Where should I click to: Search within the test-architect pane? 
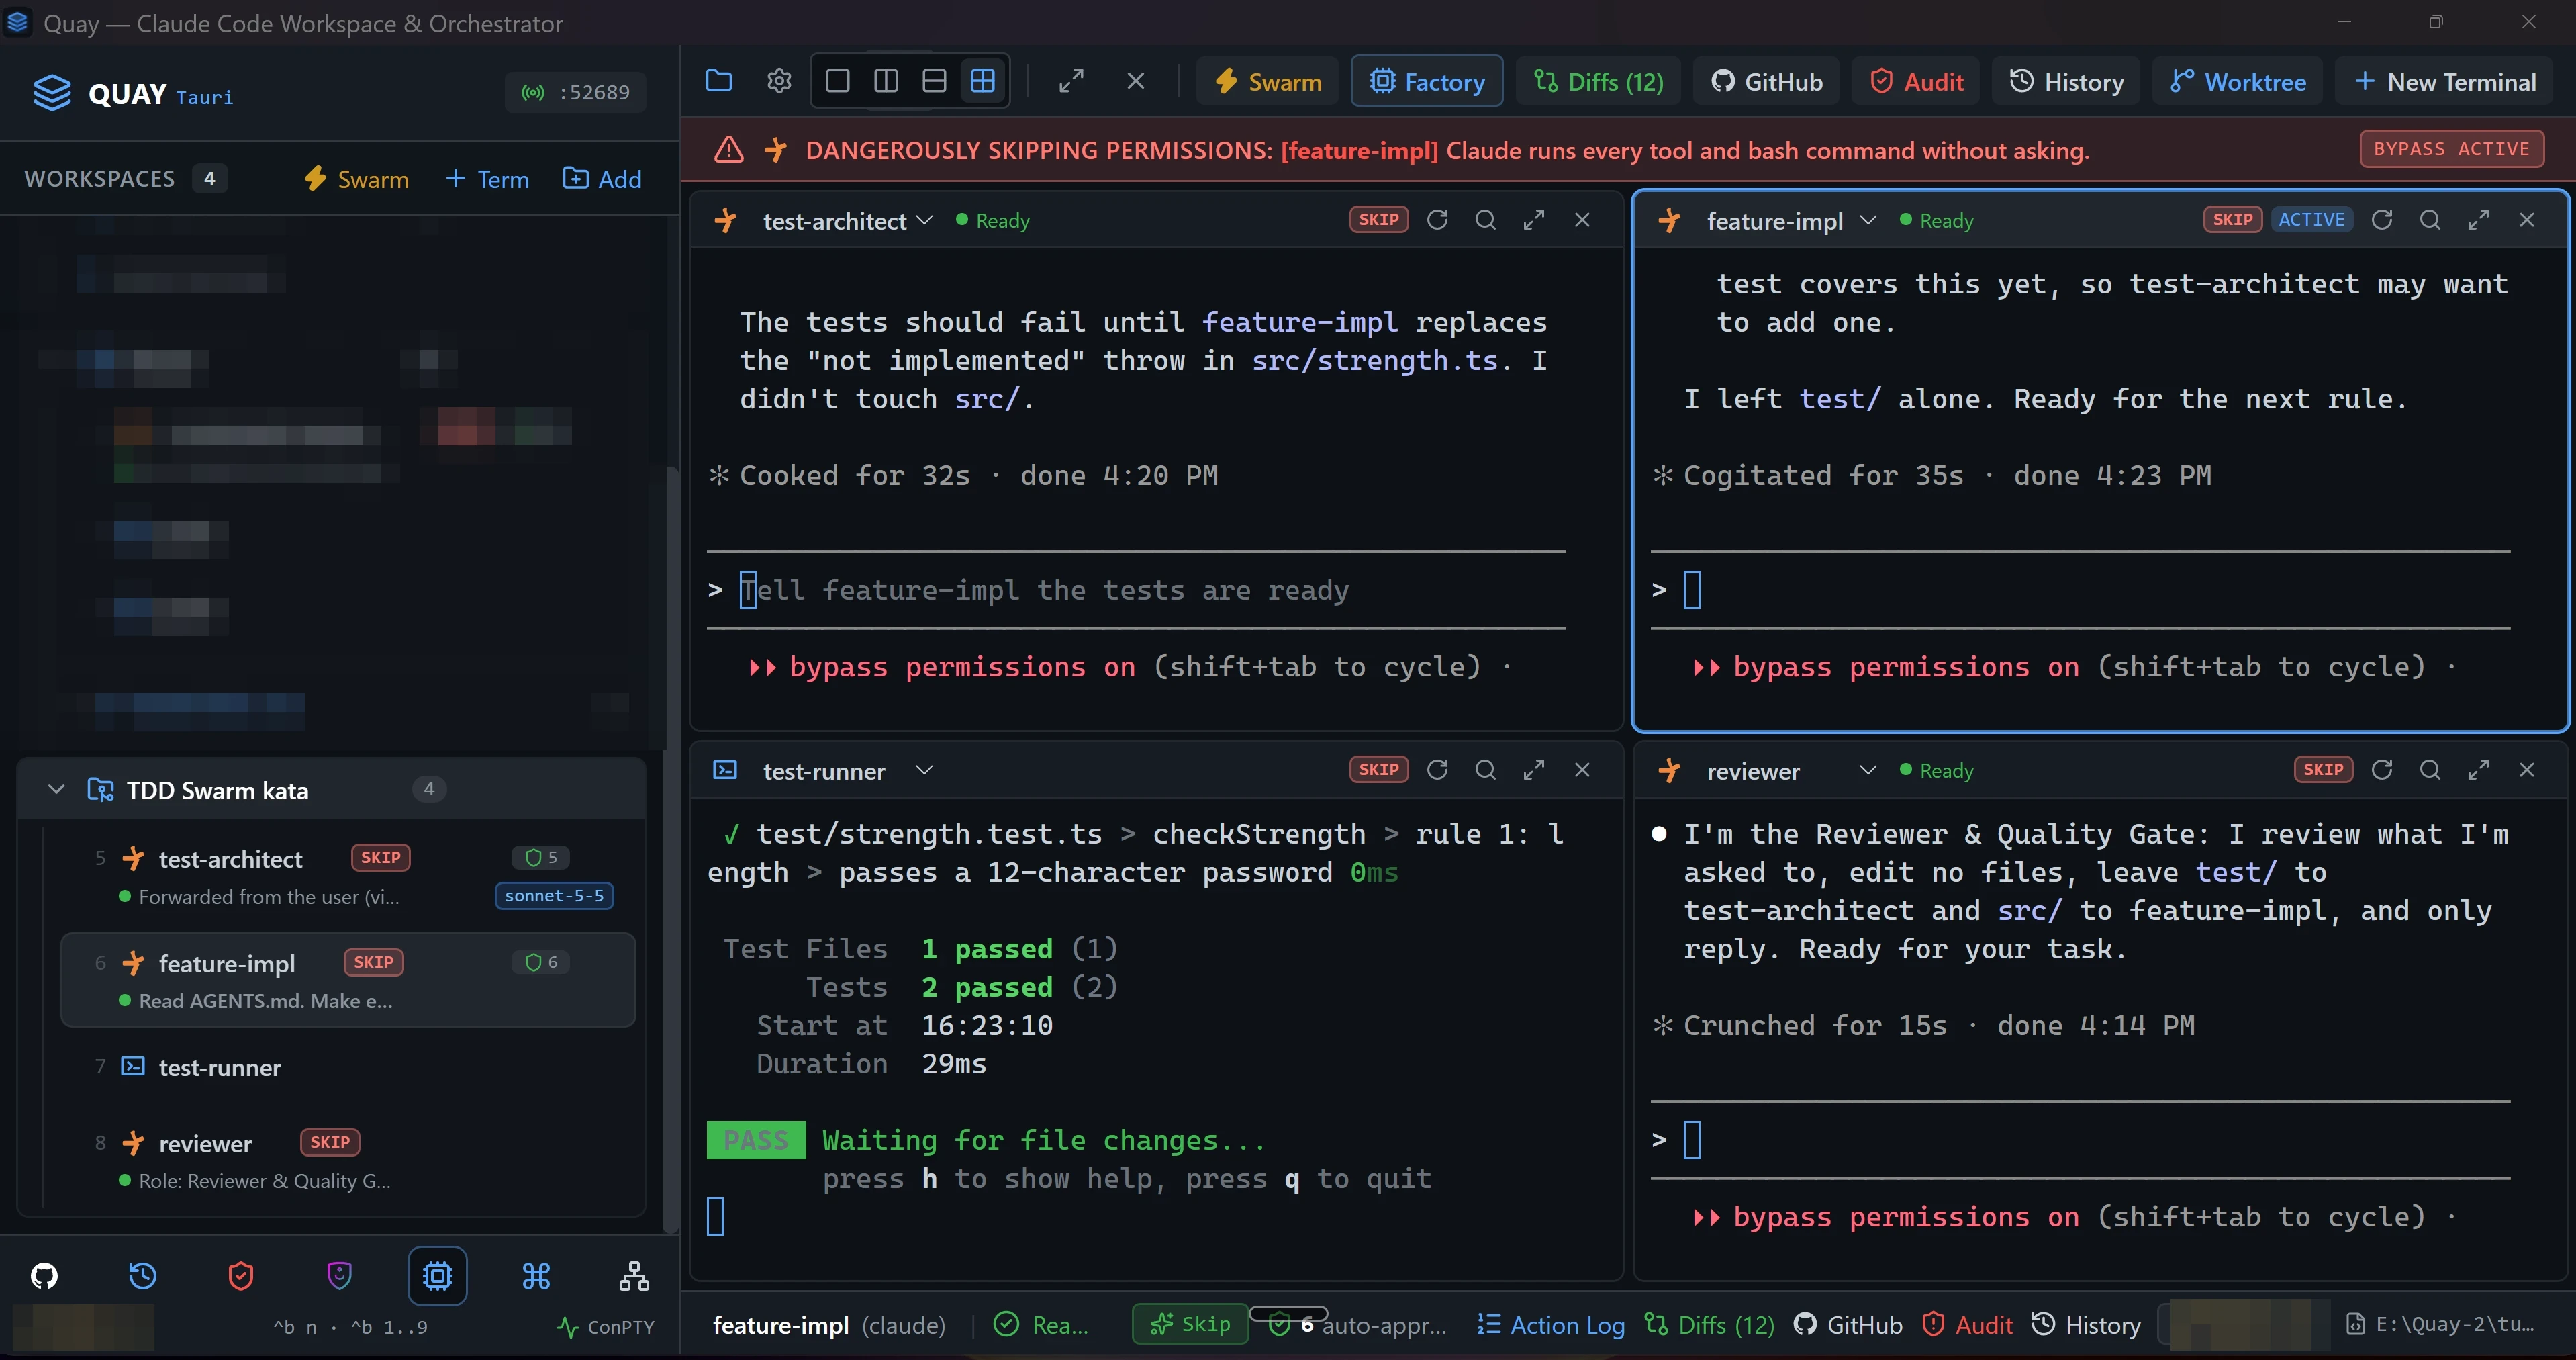click(x=1485, y=220)
